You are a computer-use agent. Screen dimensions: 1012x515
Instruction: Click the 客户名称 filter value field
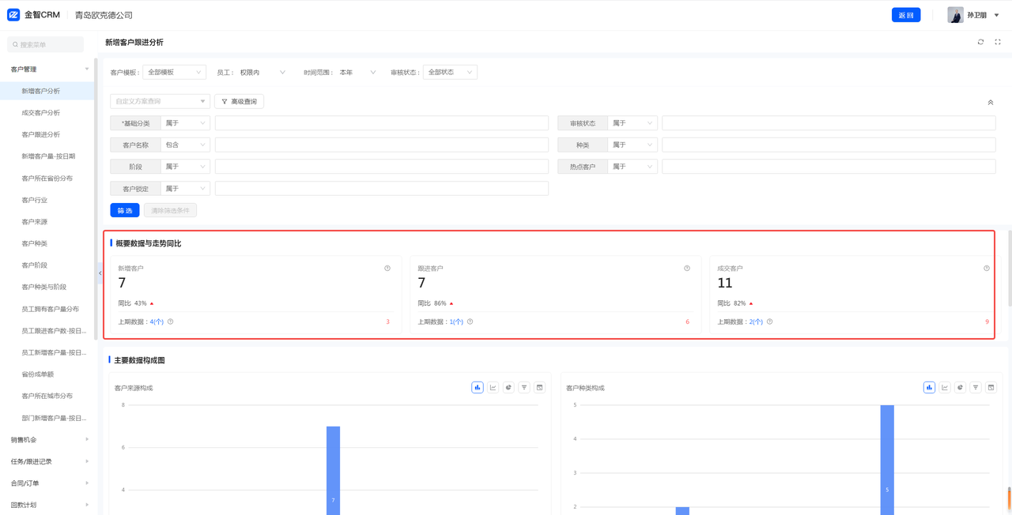[x=382, y=145]
